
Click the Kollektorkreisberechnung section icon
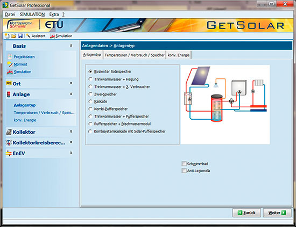(9, 143)
